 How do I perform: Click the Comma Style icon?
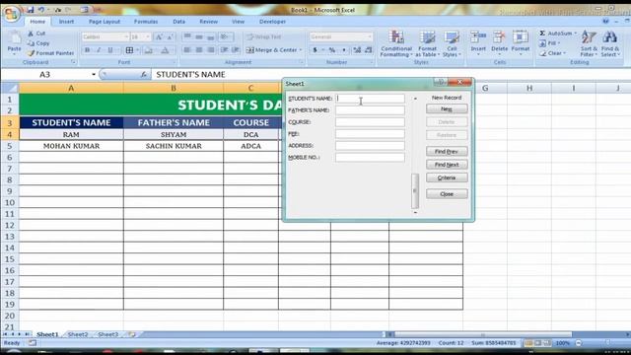[x=344, y=50]
